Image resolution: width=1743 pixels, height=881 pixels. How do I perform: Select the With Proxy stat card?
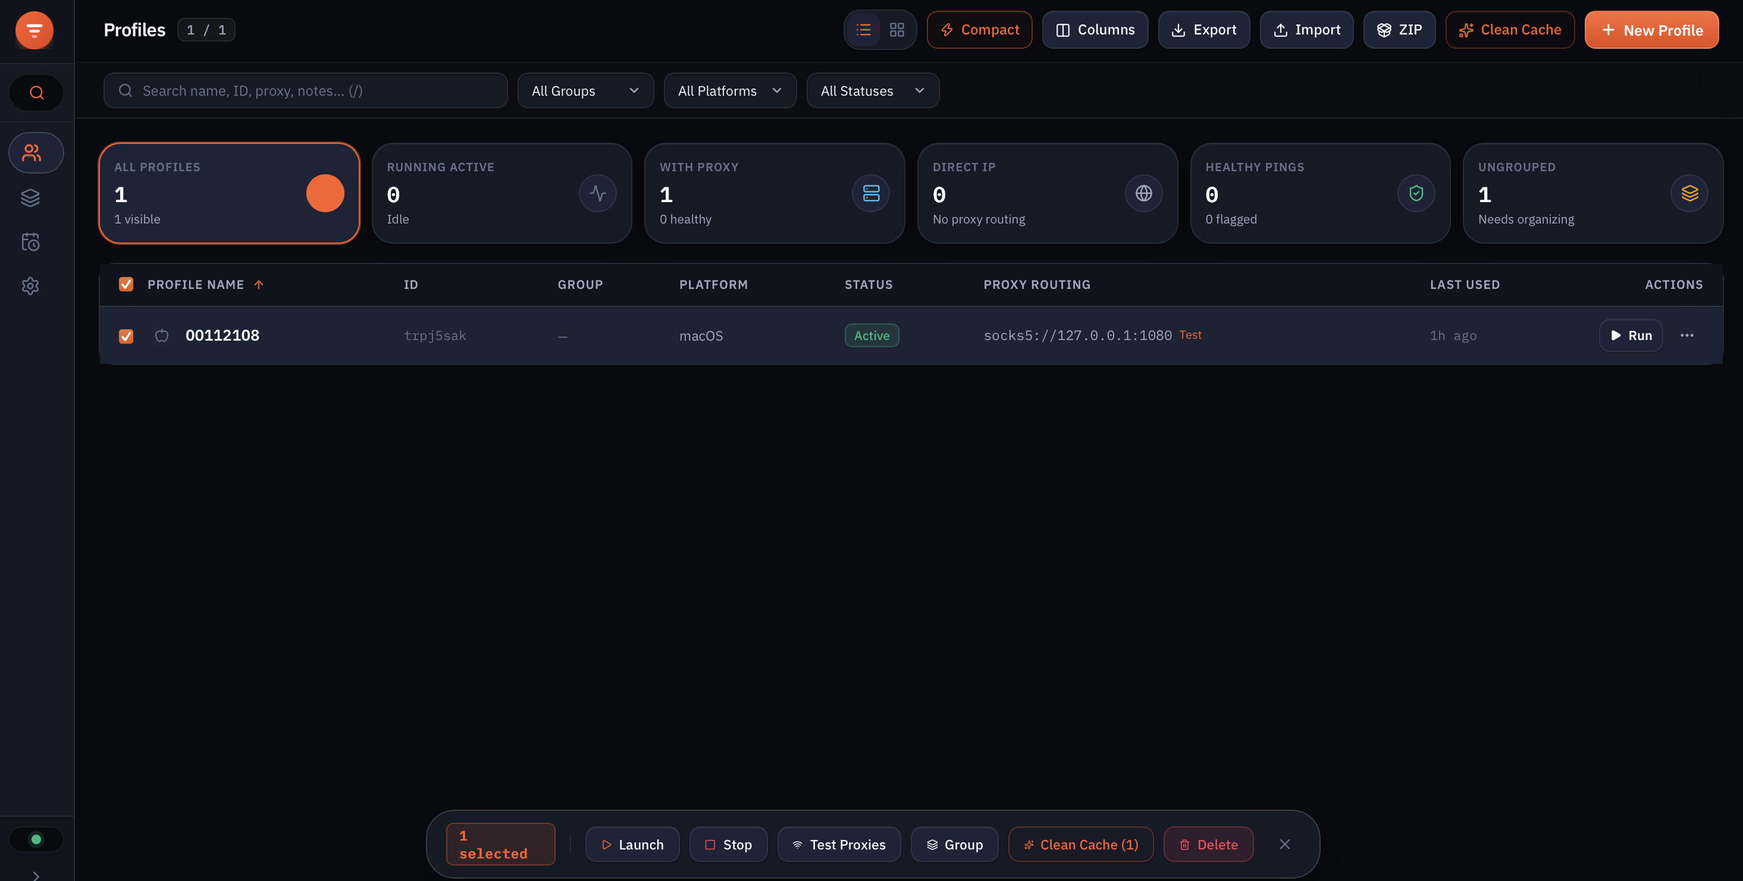tap(774, 193)
